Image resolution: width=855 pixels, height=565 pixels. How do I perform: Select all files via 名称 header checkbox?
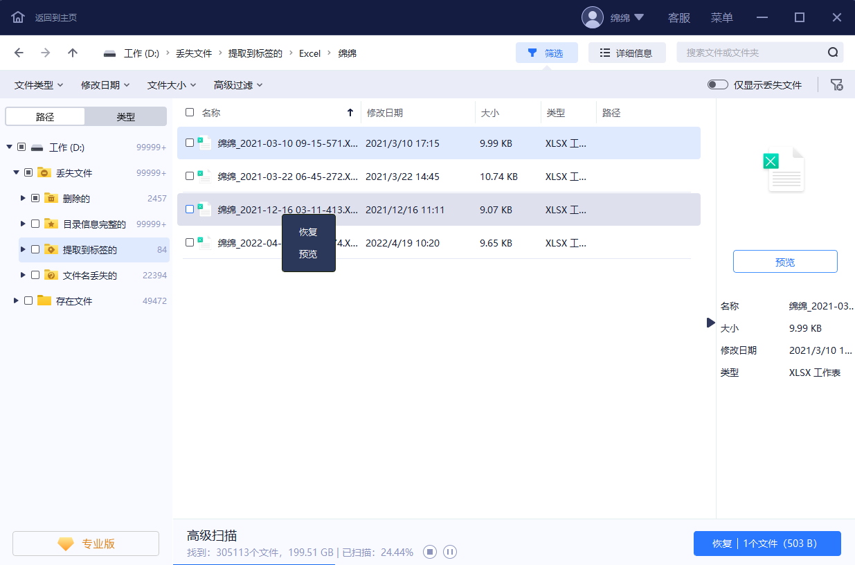click(190, 112)
